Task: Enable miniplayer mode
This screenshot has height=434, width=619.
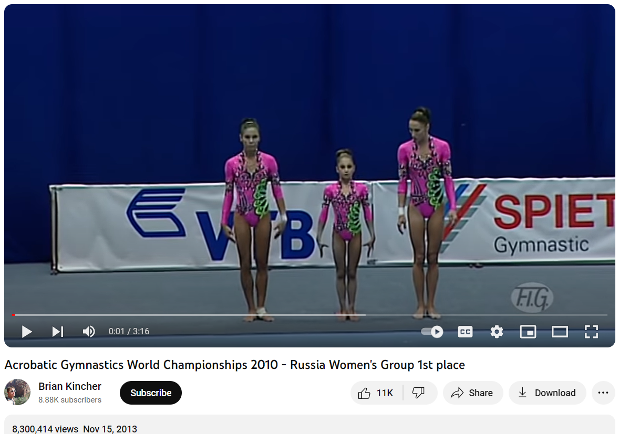Action: [x=528, y=332]
